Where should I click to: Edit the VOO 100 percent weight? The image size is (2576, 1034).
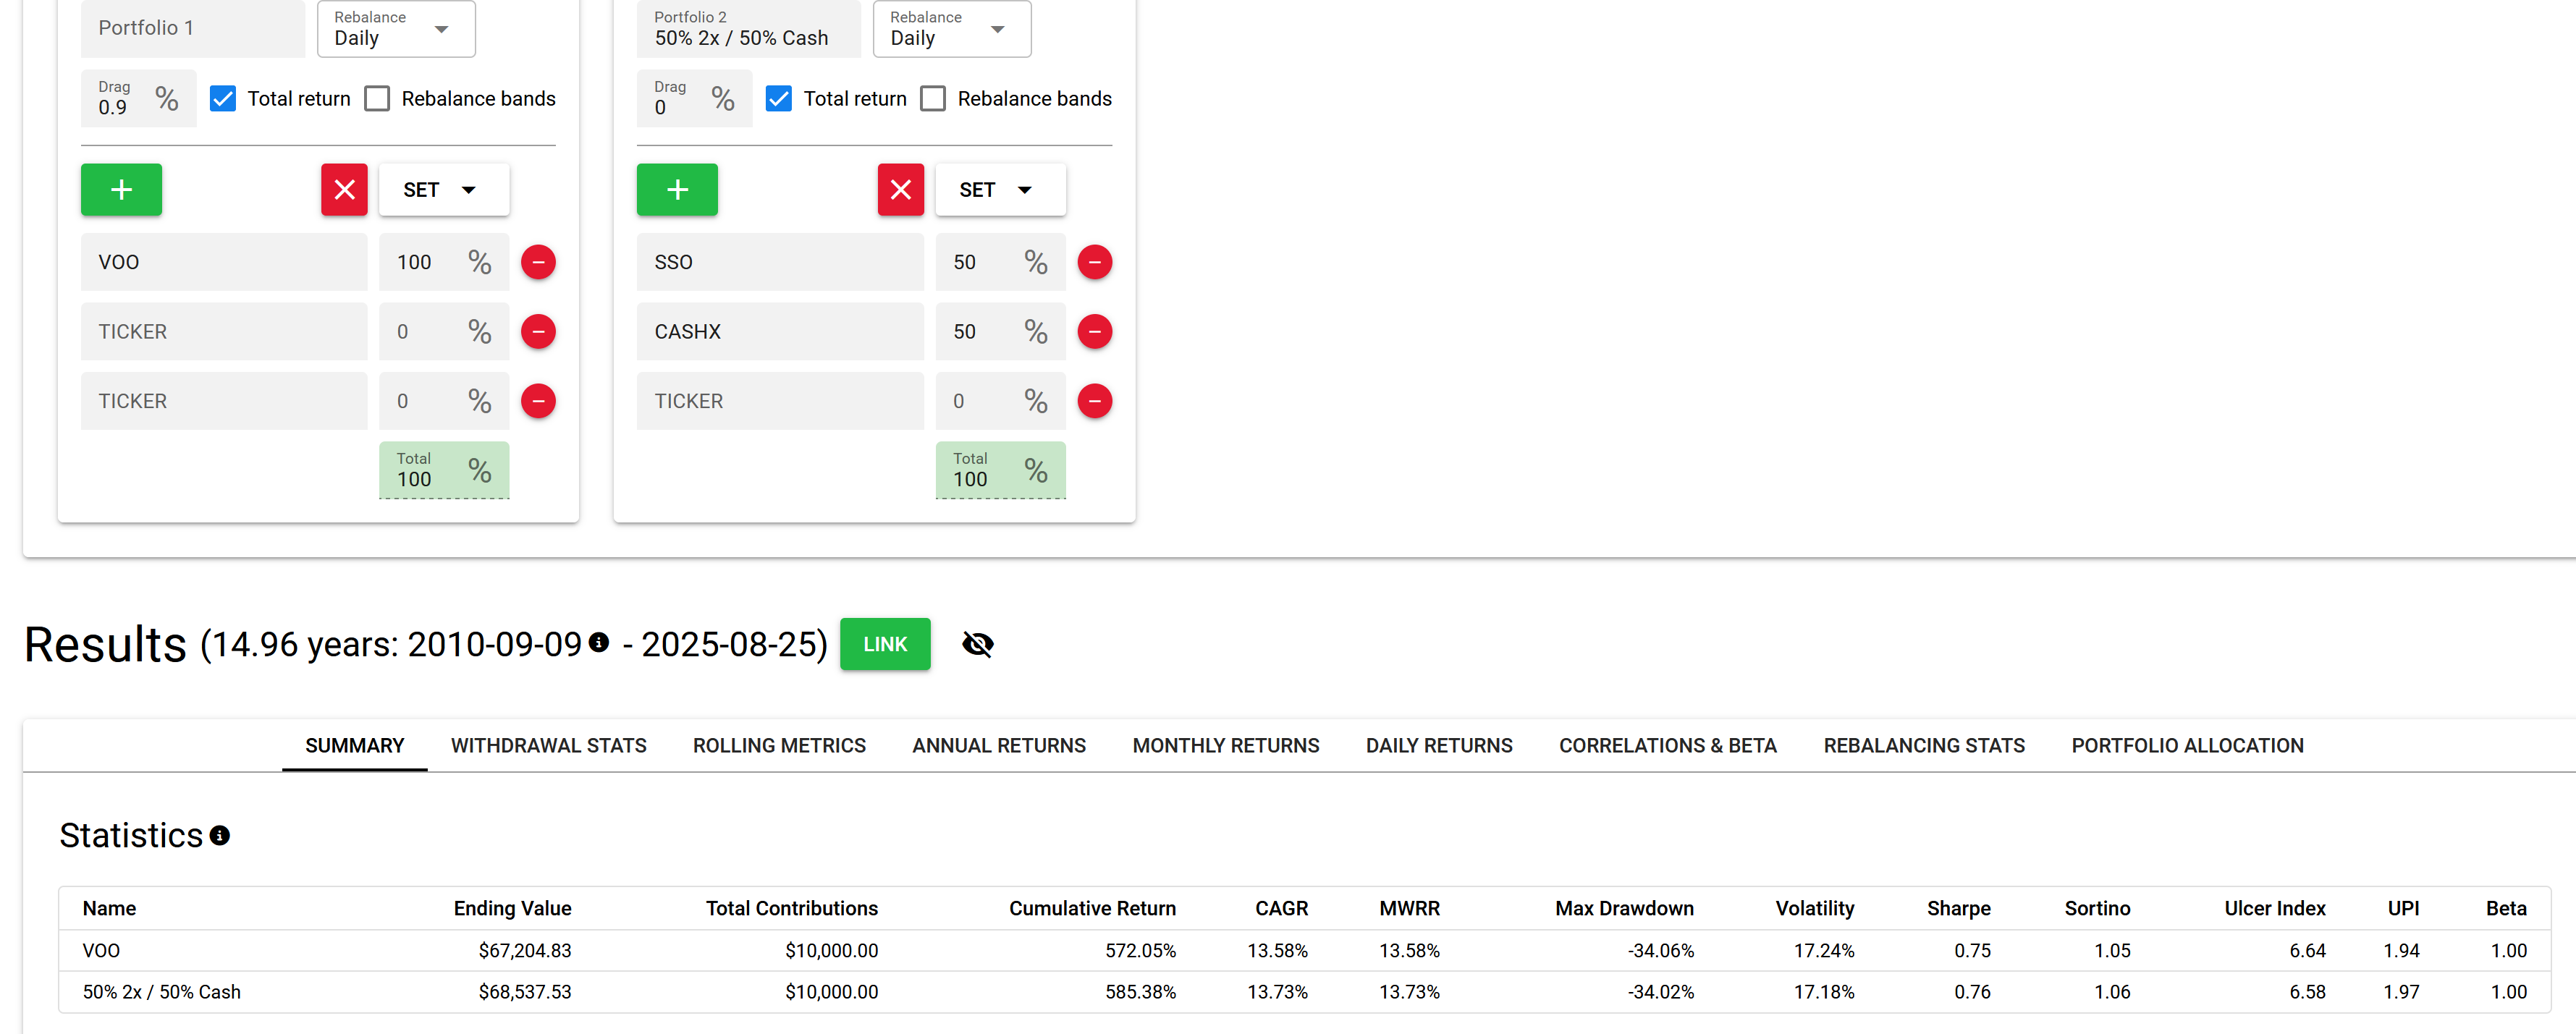click(x=444, y=262)
